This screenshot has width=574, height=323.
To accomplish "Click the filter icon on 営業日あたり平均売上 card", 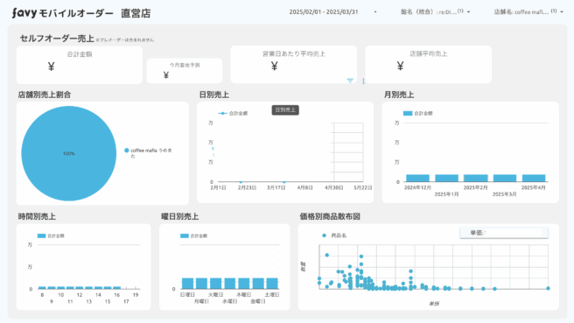I will coord(350,81).
